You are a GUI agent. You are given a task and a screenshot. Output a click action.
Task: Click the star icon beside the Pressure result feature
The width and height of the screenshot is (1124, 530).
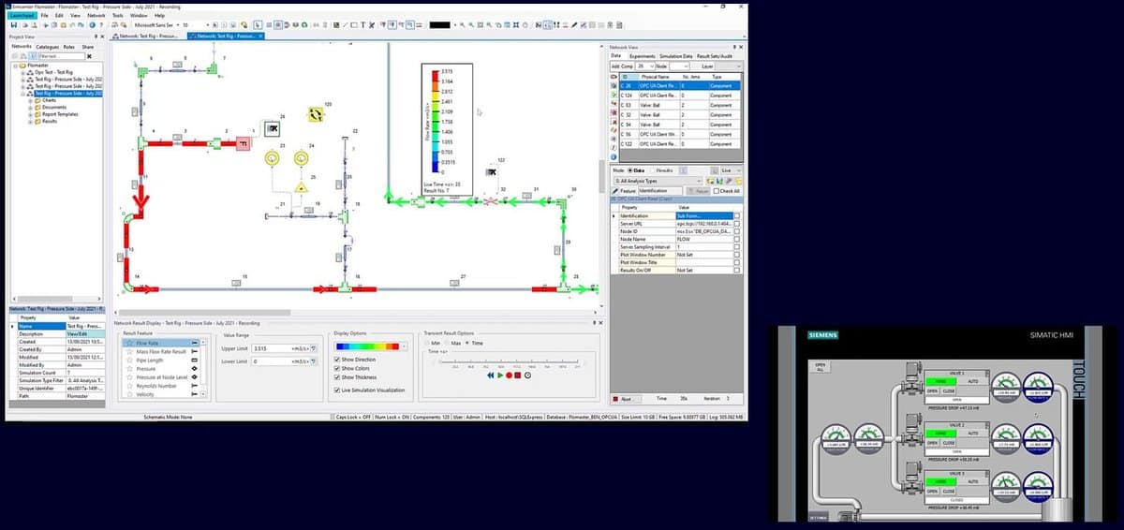click(128, 369)
